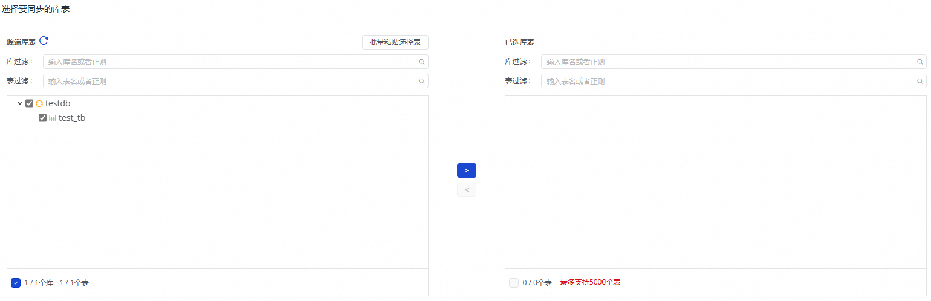
Task: Click search icon in source table filter
Action: pos(421,81)
